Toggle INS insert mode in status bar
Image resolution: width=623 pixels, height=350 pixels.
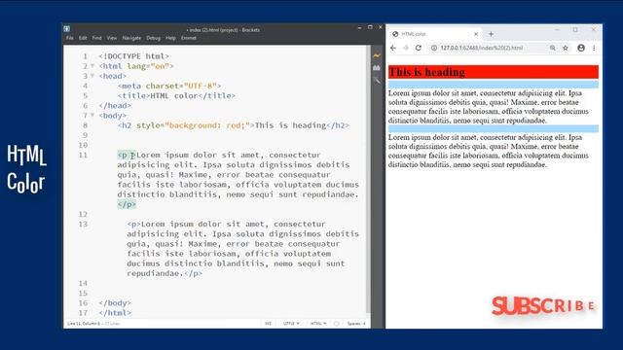(x=269, y=324)
